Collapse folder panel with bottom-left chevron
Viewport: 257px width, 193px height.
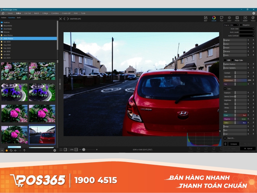point(2,150)
